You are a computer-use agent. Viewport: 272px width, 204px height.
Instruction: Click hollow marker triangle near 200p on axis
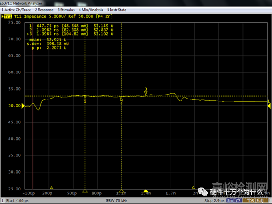point(51,188)
